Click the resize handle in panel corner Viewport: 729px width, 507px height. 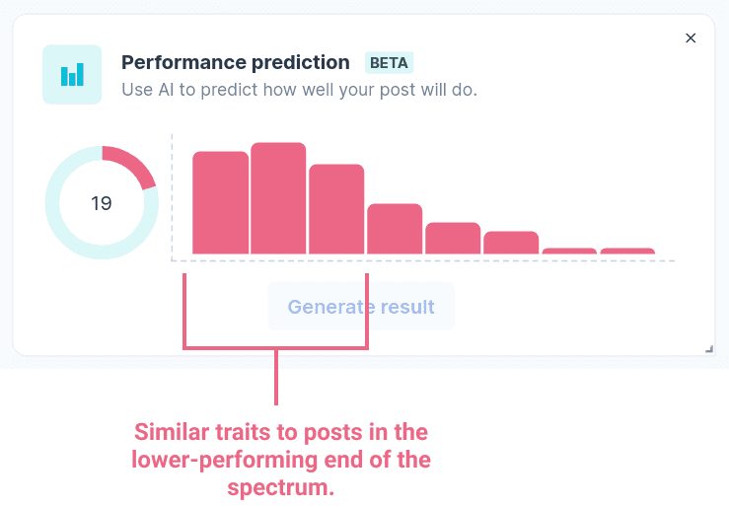tap(709, 349)
